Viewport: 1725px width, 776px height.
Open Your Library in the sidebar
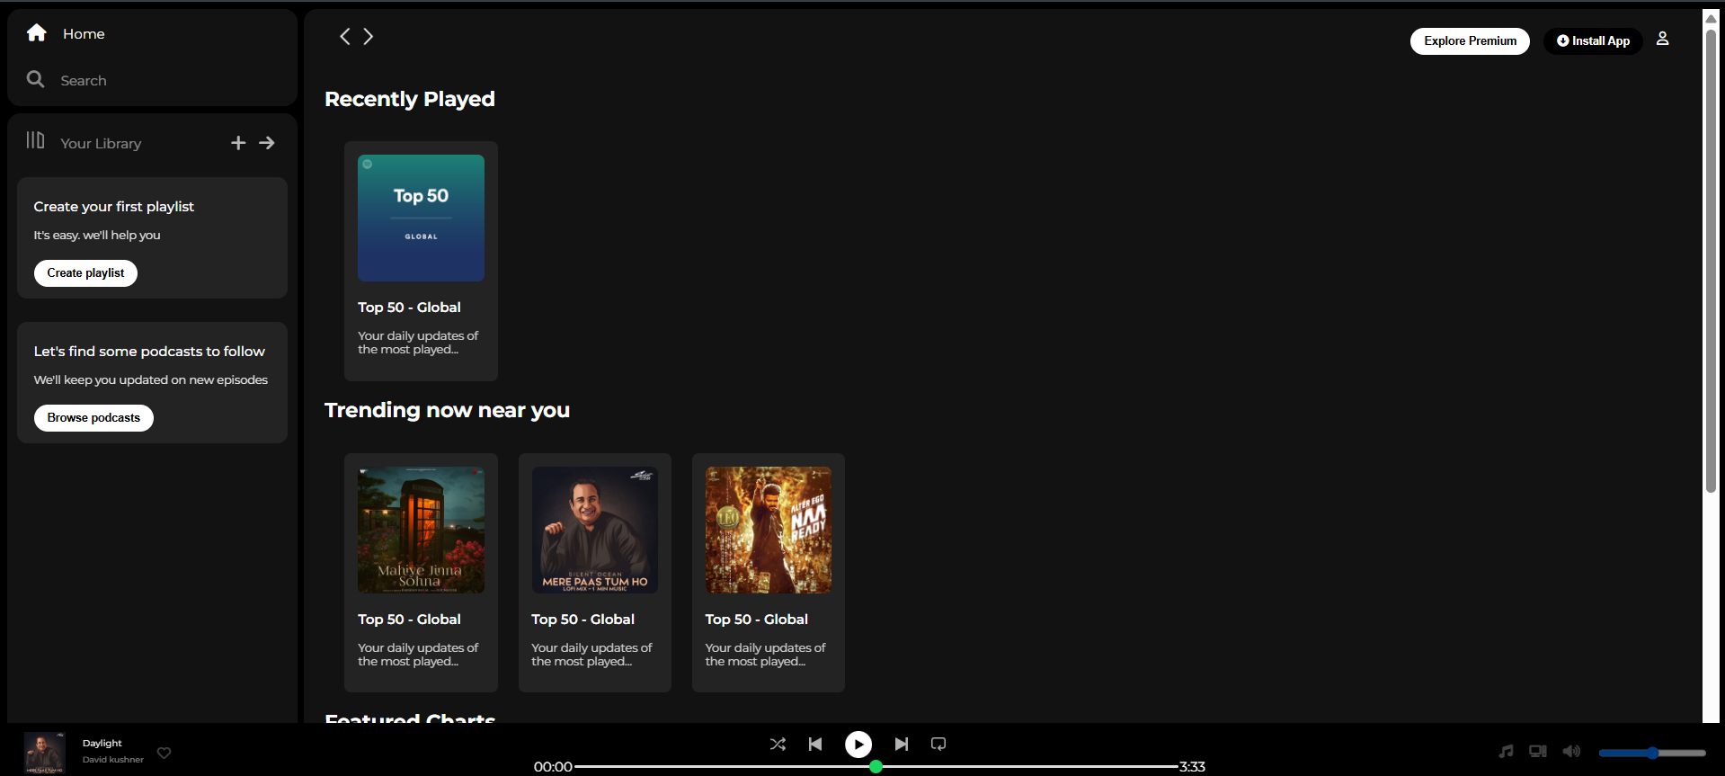84,142
